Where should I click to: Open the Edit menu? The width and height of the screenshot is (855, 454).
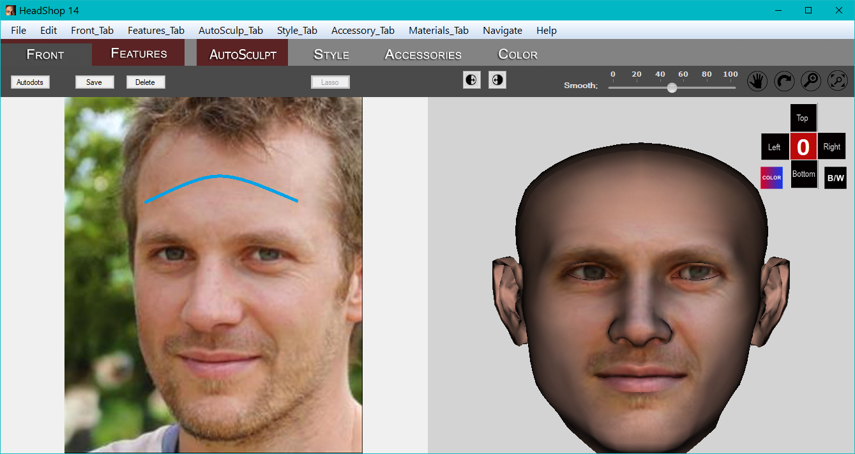pos(49,30)
